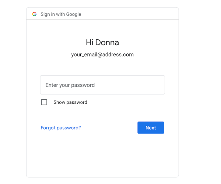Tick the Show password checkbox

click(44, 102)
